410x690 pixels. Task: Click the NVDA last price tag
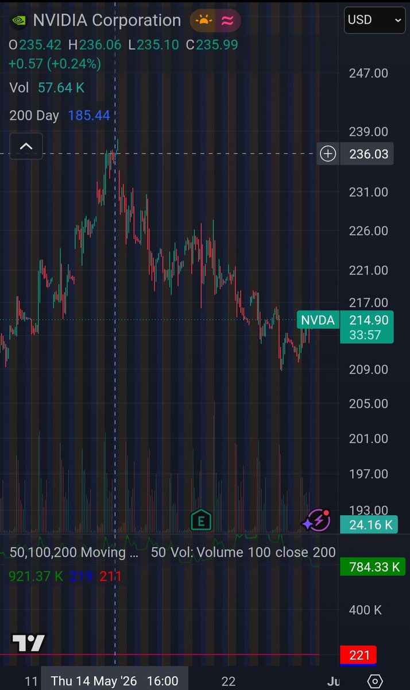click(318, 320)
